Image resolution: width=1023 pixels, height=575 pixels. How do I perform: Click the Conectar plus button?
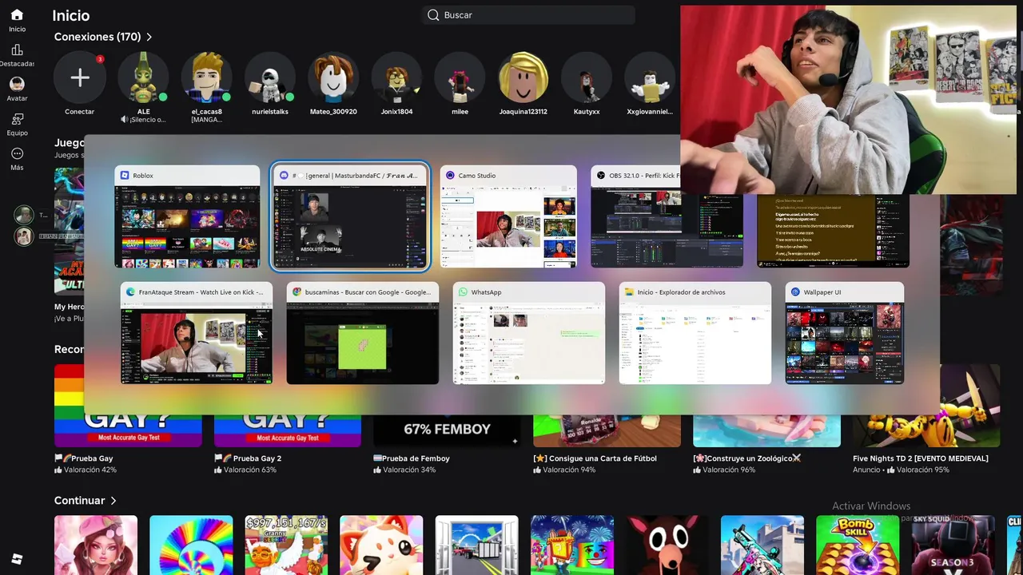pos(79,77)
